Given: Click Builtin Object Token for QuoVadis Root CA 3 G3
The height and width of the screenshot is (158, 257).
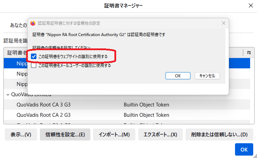Looking at the screenshot, I should (x=146, y=105).
